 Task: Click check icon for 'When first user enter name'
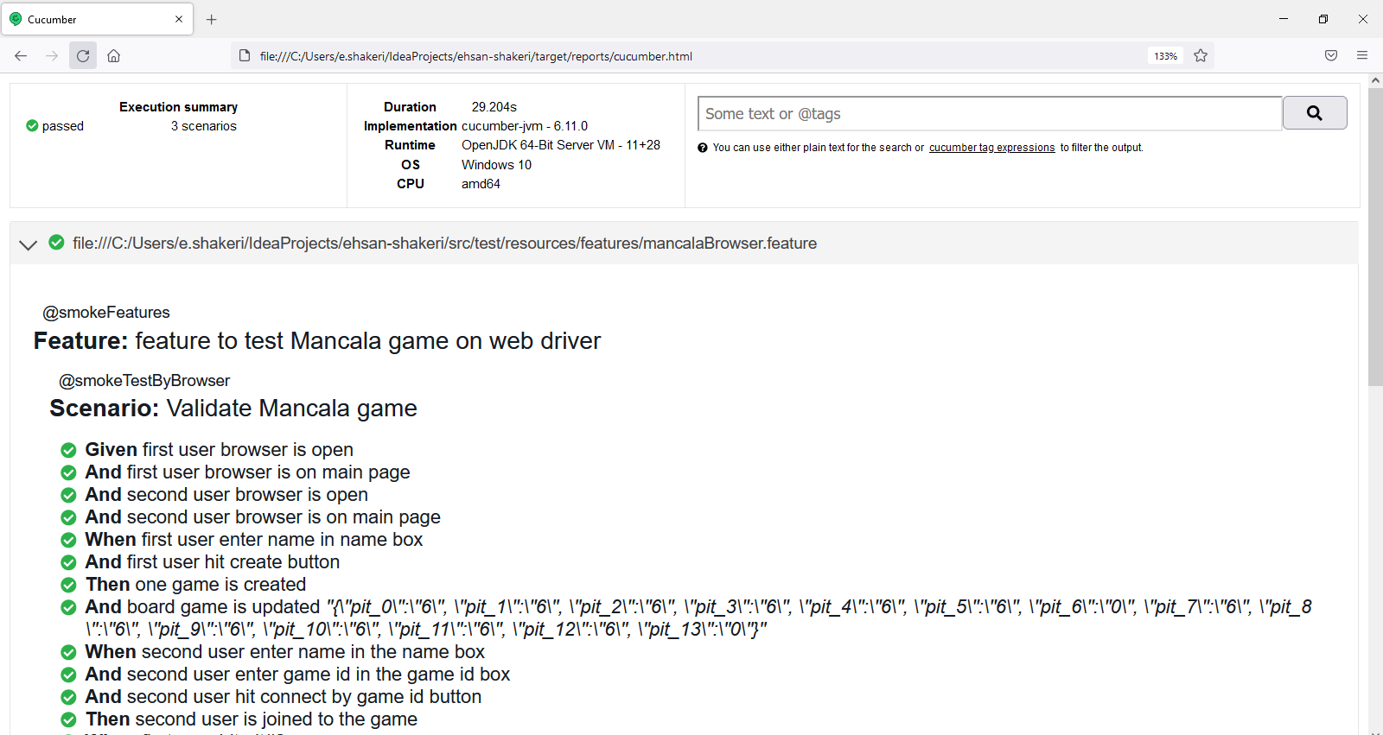tap(68, 540)
